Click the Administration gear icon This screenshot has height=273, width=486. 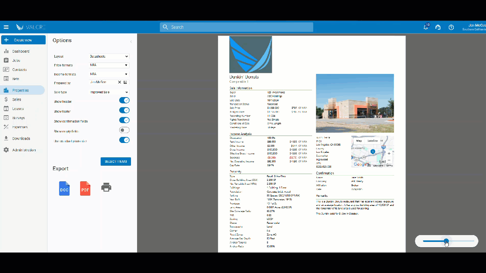[x=6, y=150]
